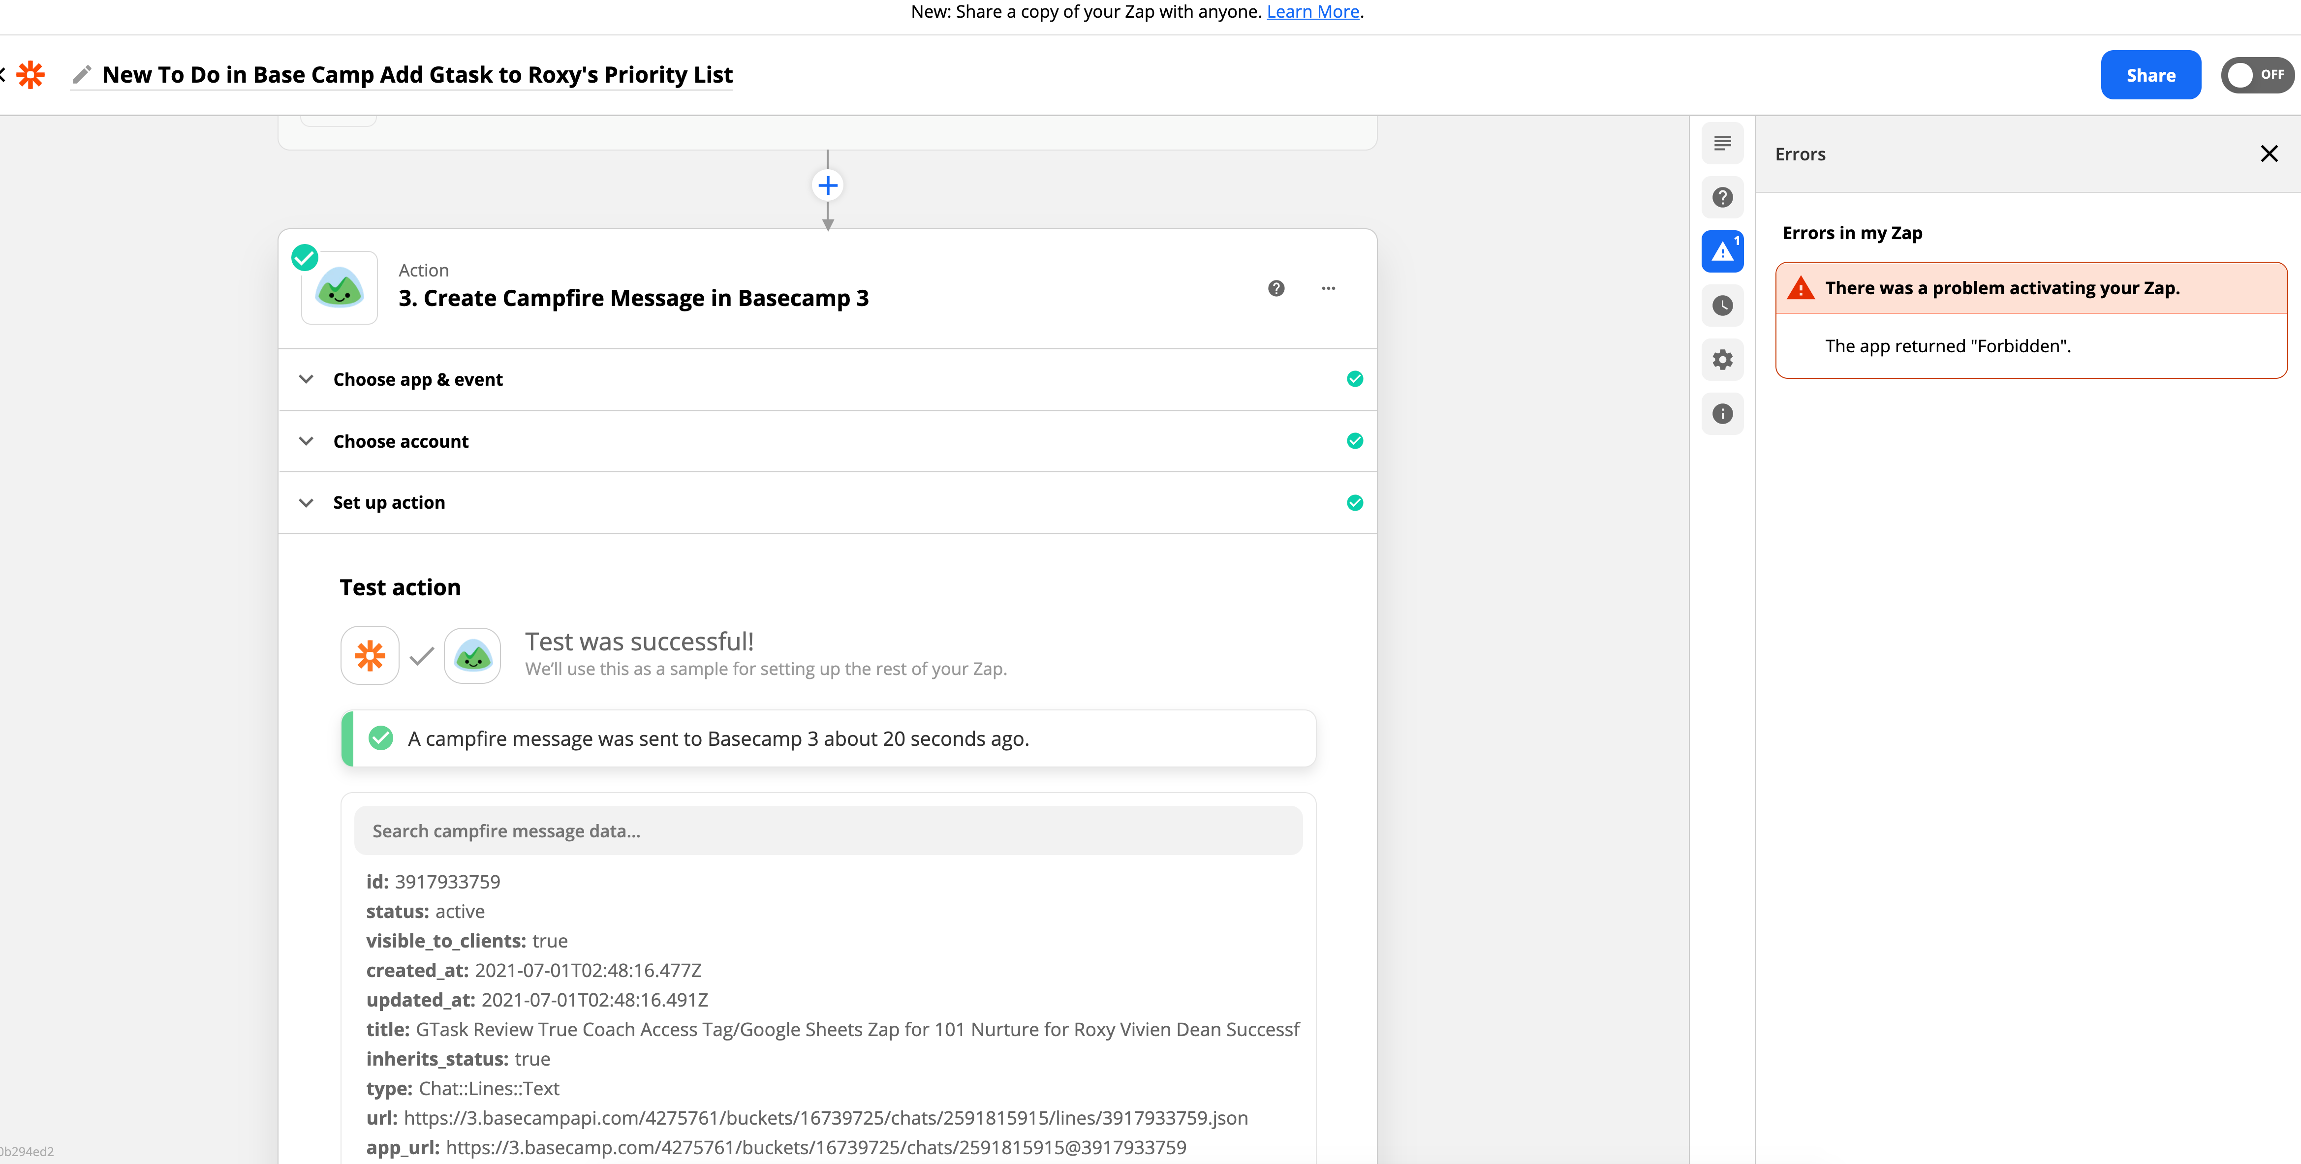Image resolution: width=2301 pixels, height=1164 pixels.
Task: Click the created_at timestamp row
Action: click(533, 970)
